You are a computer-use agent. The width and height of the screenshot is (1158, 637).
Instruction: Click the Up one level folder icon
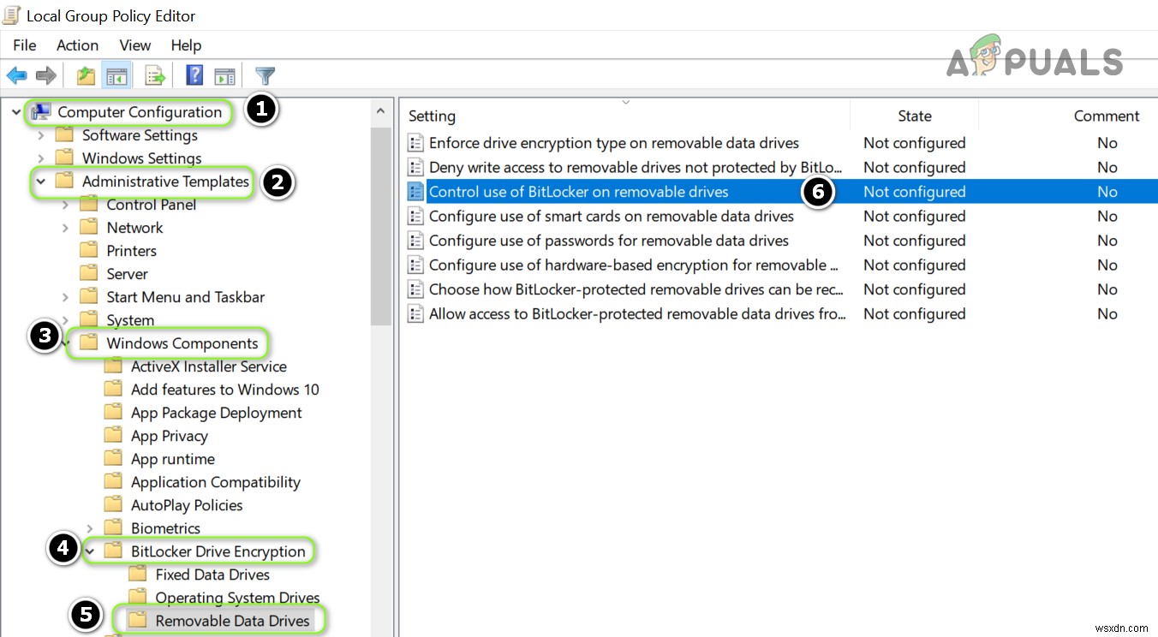[x=85, y=75]
